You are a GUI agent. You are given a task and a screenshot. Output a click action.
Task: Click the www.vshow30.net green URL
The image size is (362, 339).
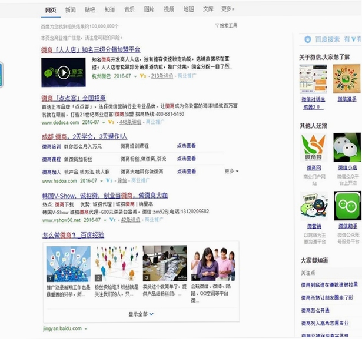(61, 220)
